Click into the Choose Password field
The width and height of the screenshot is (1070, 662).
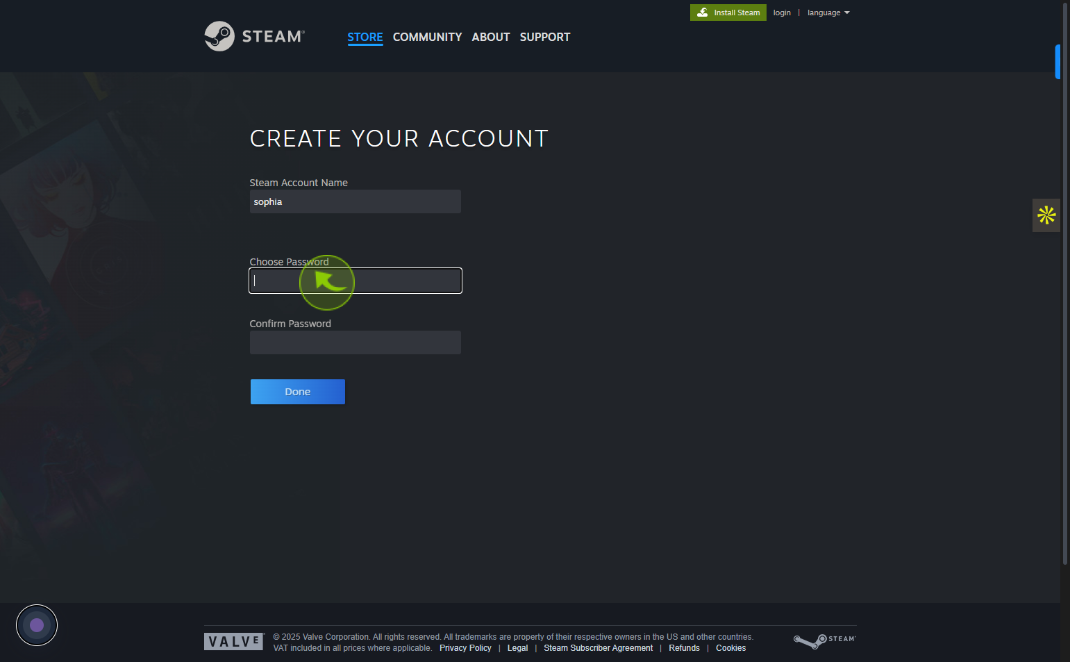click(x=356, y=281)
